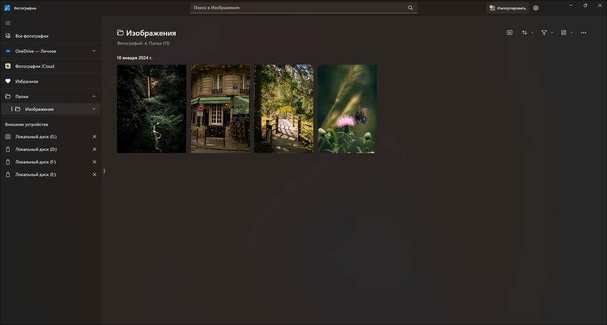Minimize the Photos window
Image resolution: width=607 pixels, height=325 pixels.
[x=571, y=5]
